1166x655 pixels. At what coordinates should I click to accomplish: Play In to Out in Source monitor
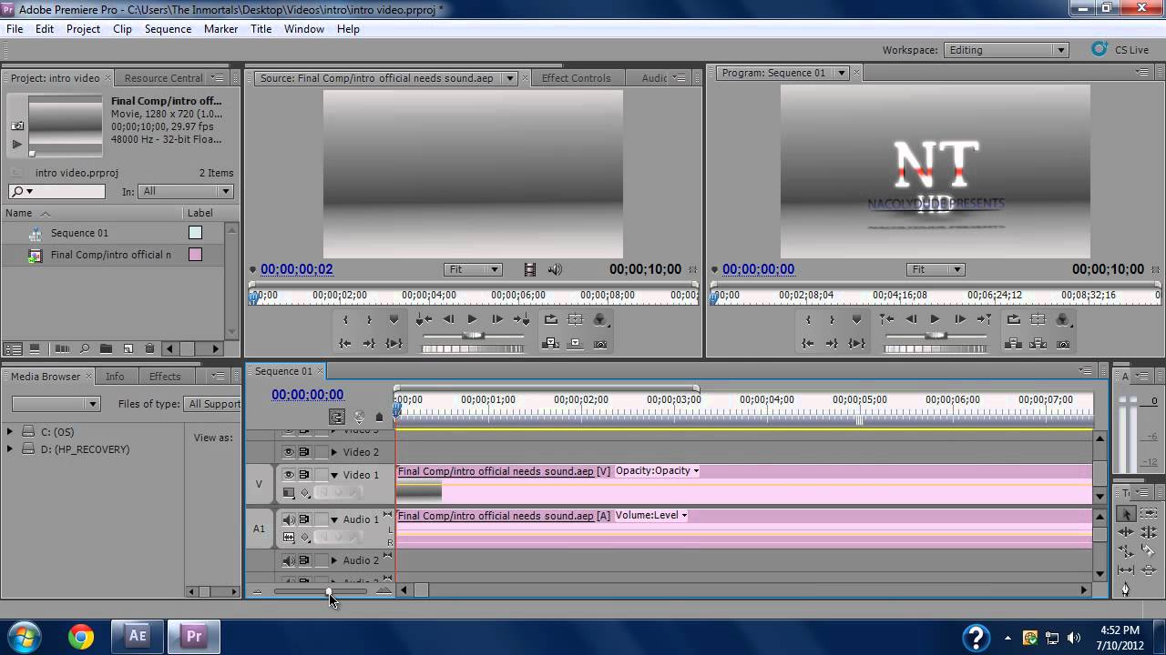pos(394,343)
